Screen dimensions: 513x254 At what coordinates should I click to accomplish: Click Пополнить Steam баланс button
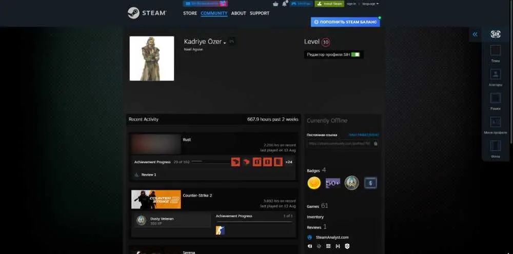coord(345,22)
